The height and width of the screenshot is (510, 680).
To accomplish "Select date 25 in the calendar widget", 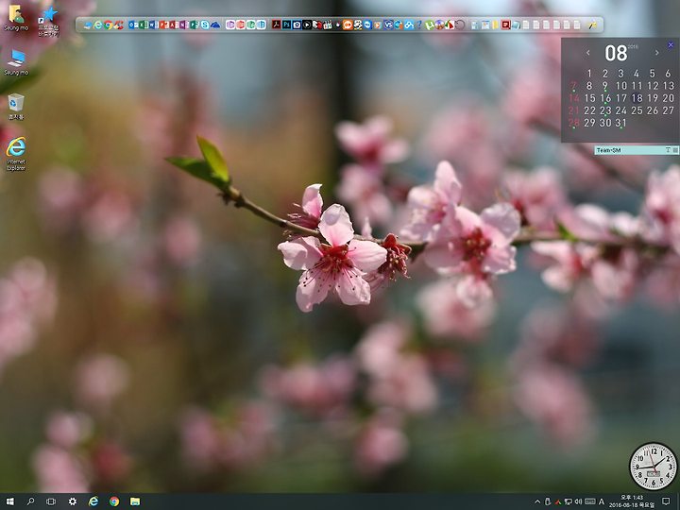I will [x=637, y=110].
